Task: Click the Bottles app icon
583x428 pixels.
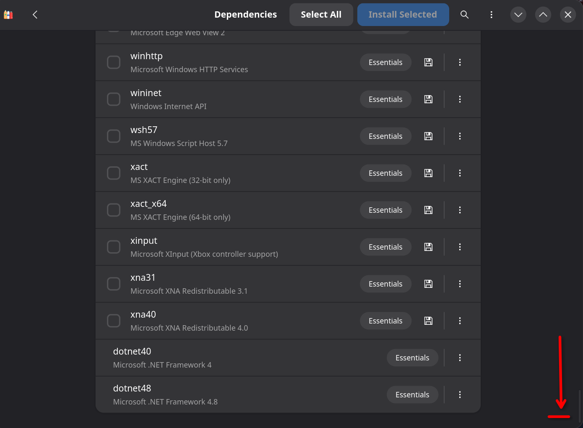Action: click(8, 15)
